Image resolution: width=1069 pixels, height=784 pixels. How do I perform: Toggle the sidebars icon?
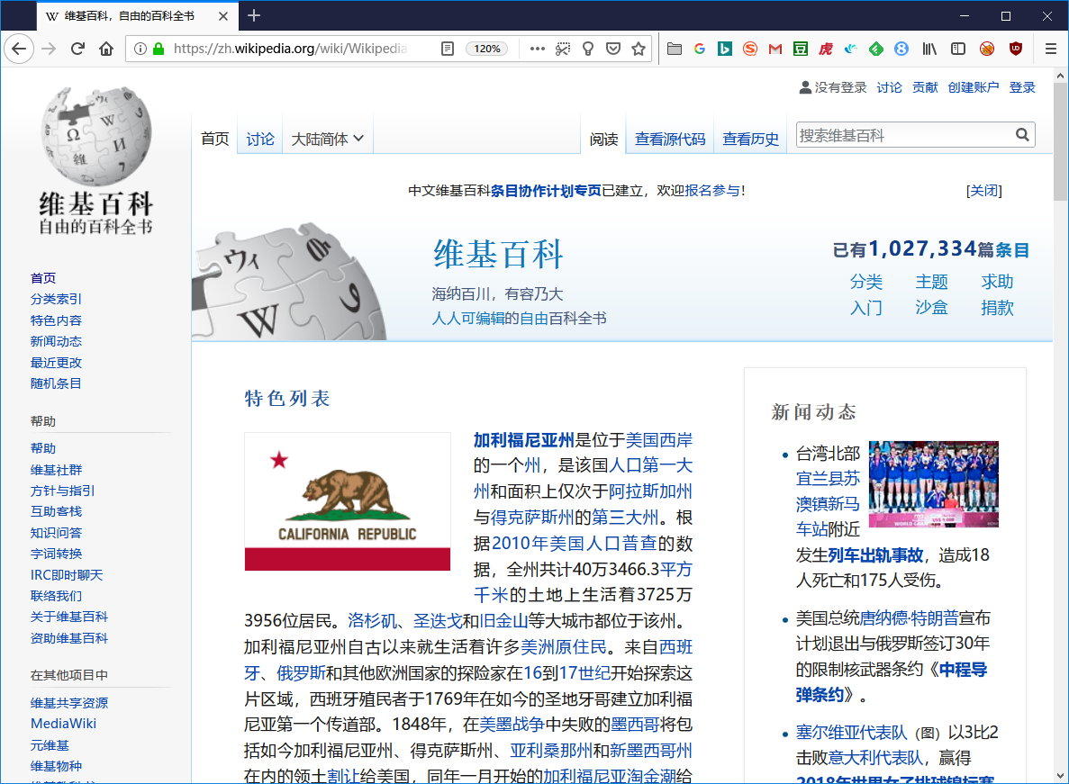point(958,49)
